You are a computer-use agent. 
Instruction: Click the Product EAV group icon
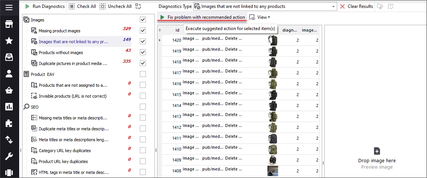(x=26, y=74)
